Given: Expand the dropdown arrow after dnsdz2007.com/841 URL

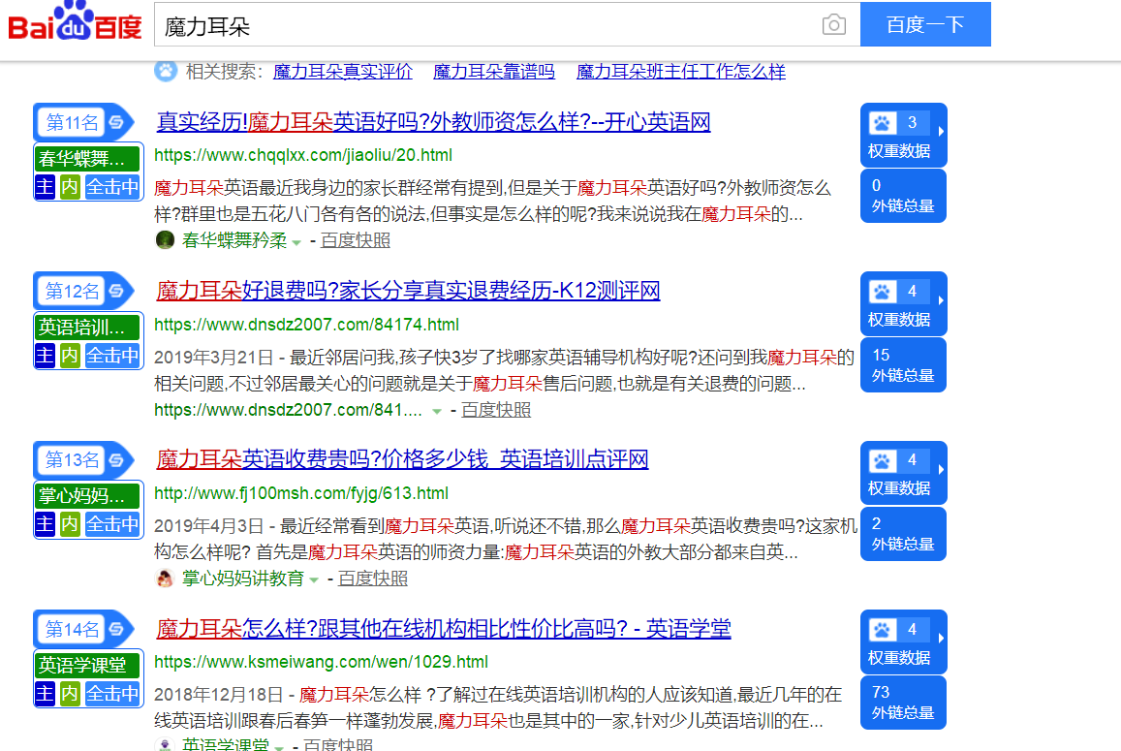Looking at the screenshot, I should (437, 411).
